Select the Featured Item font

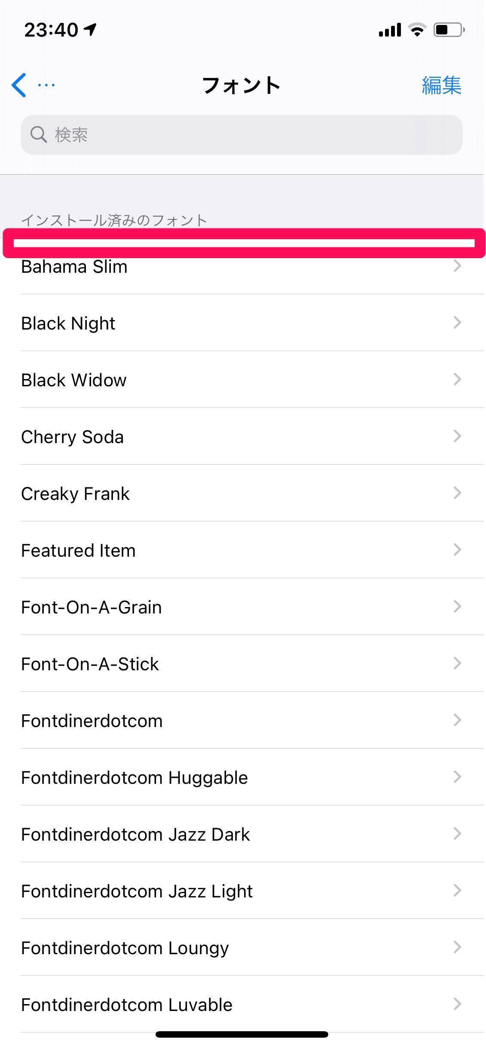tap(78, 551)
